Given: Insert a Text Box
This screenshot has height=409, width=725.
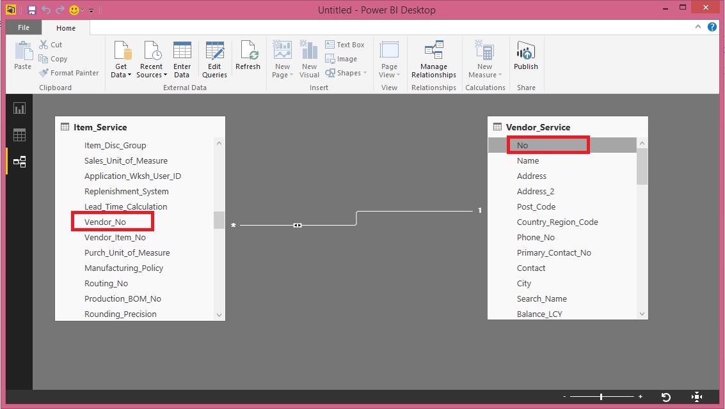Looking at the screenshot, I should tap(346, 45).
